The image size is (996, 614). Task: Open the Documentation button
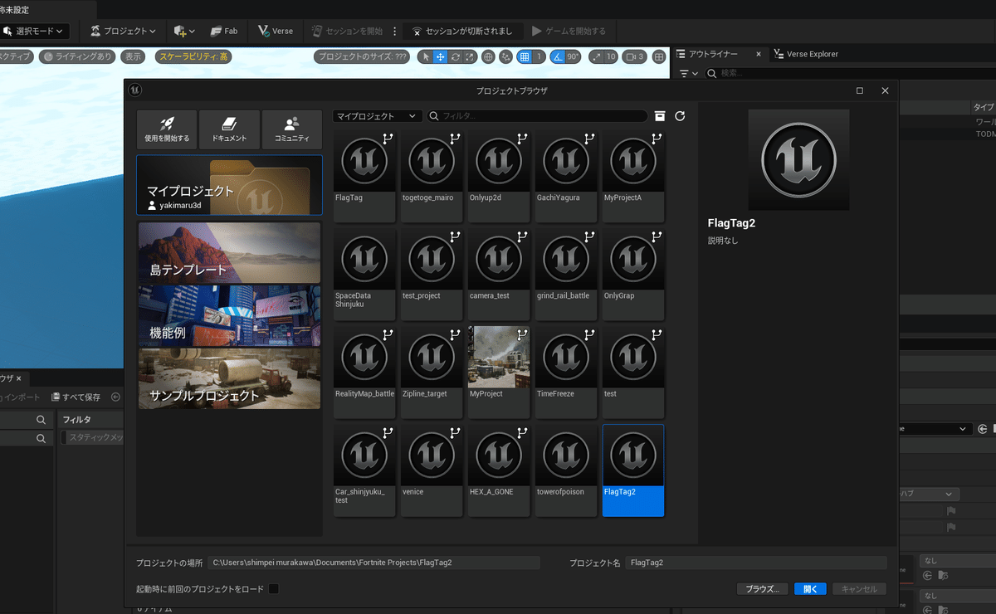229,130
